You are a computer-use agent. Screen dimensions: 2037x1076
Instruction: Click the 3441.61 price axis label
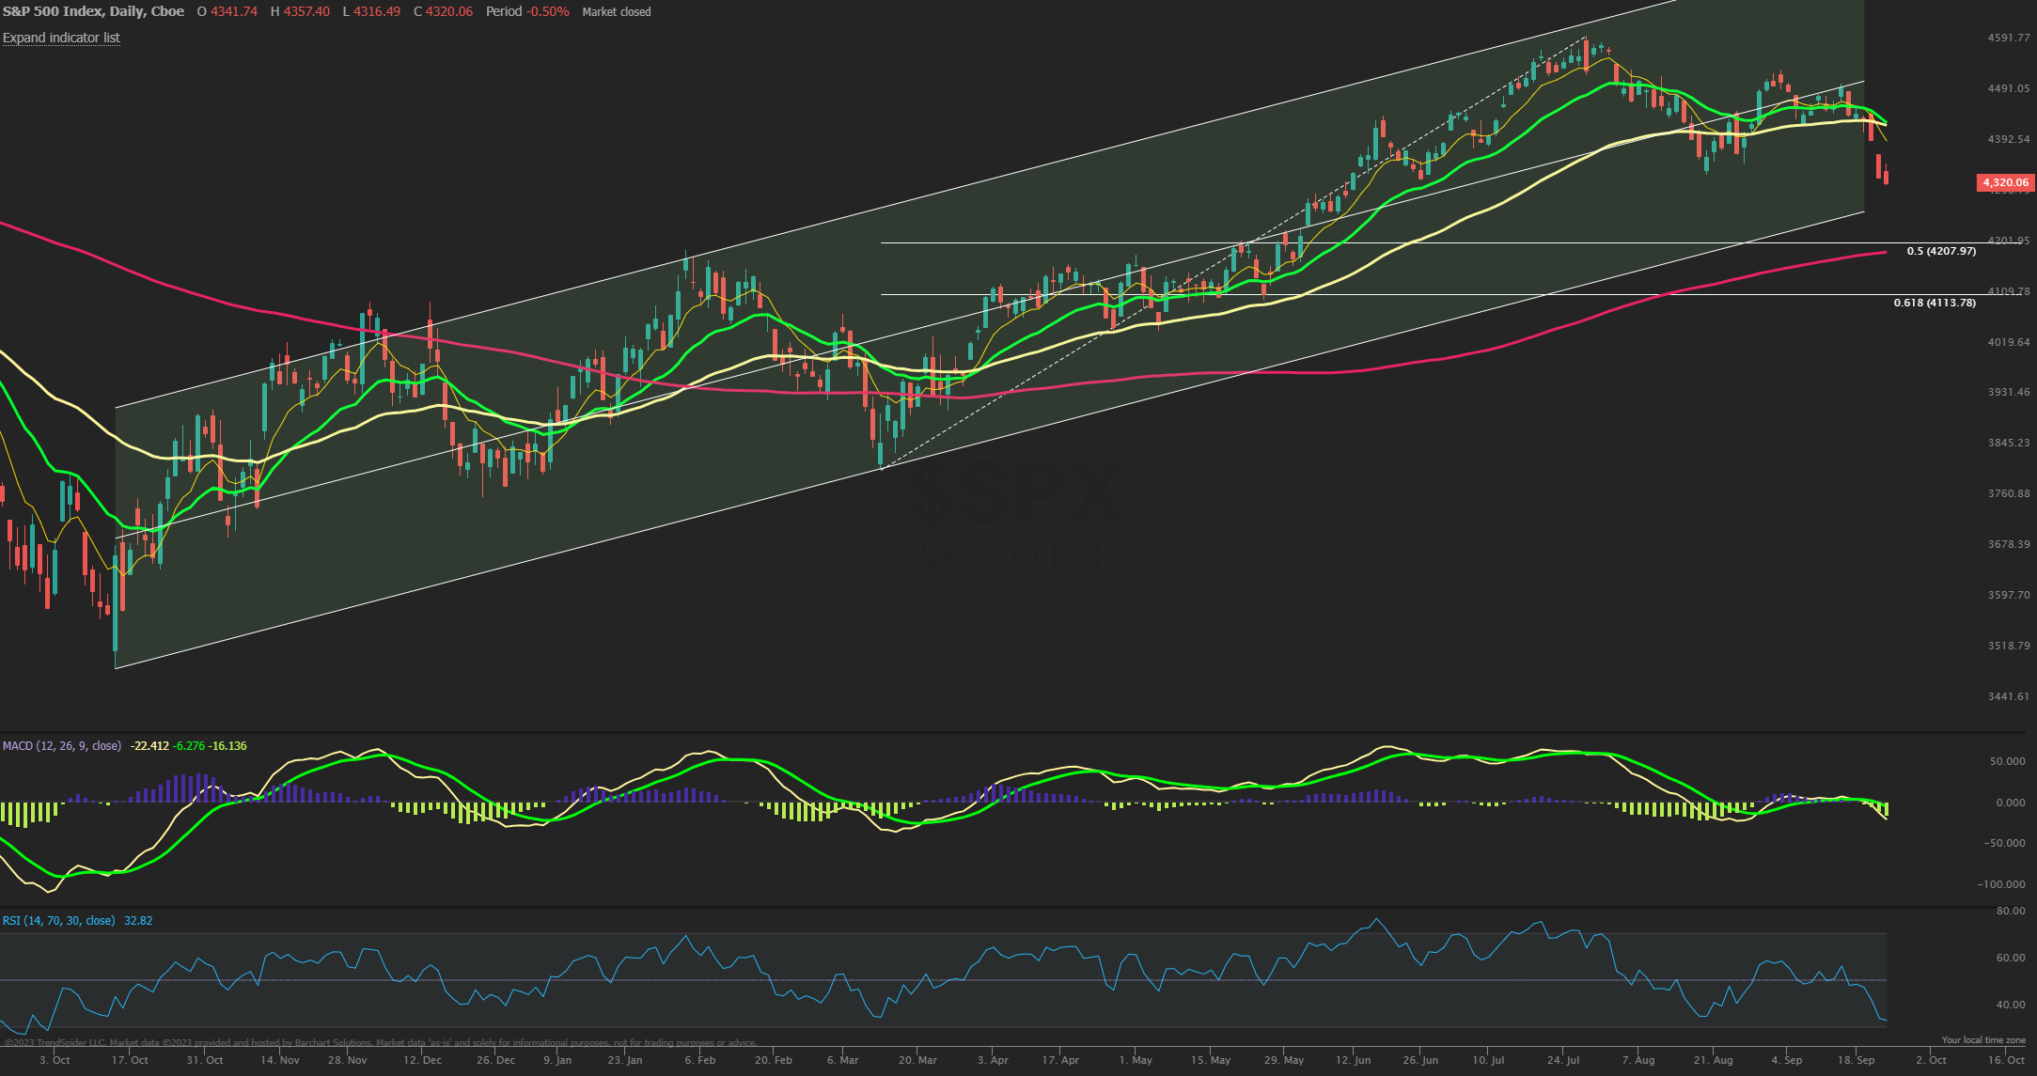(2009, 696)
